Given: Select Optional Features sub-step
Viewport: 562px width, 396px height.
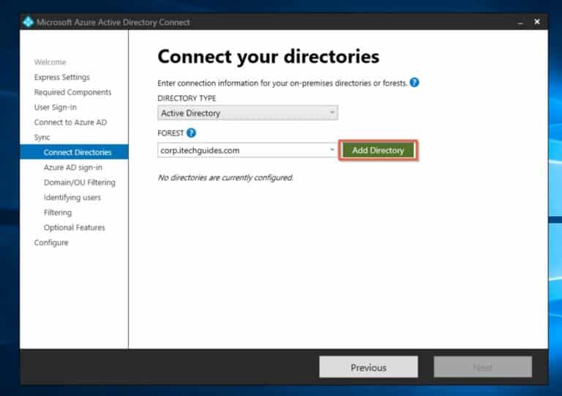Looking at the screenshot, I should coord(74,228).
